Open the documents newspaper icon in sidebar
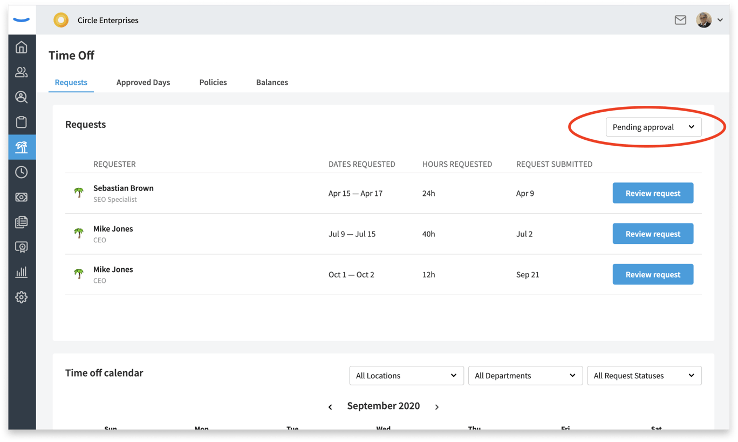Image resolution: width=738 pixels, height=442 pixels. tap(22, 222)
